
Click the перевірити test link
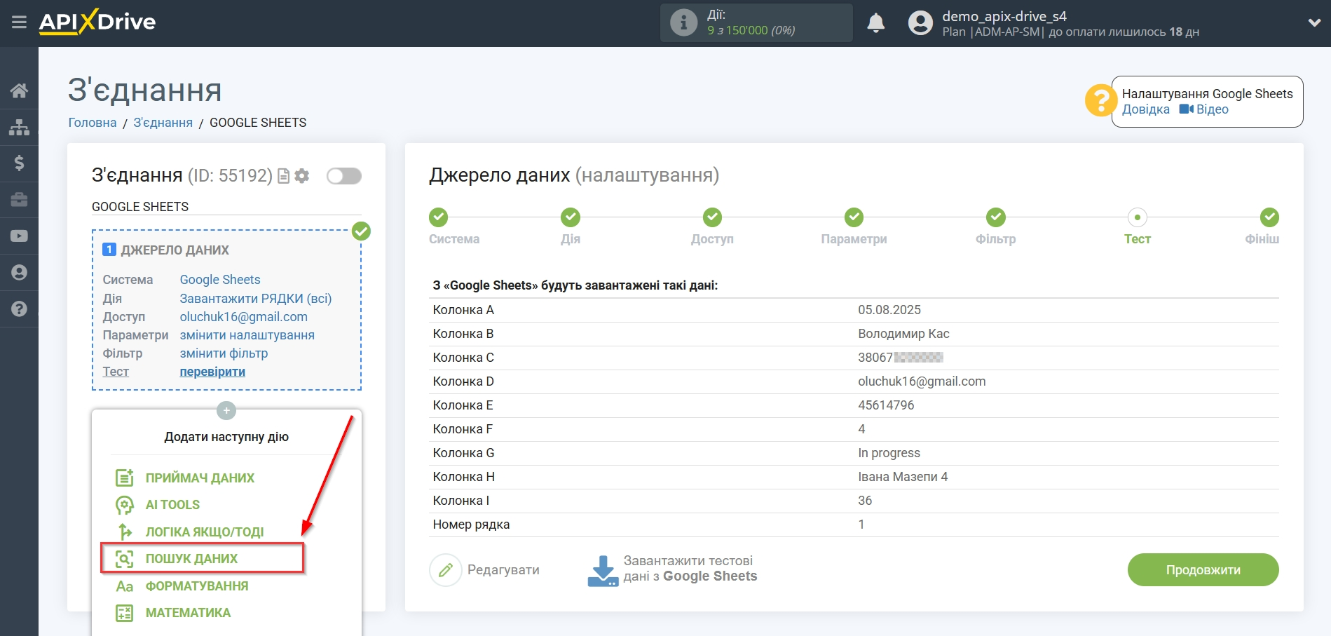(212, 372)
